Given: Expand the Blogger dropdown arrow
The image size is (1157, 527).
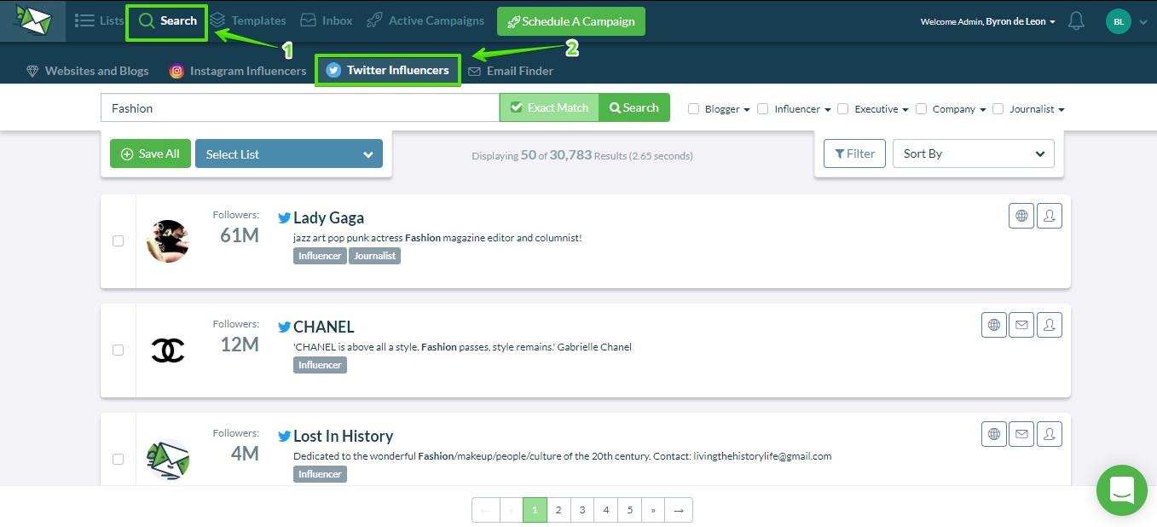Looking at the screenshot, I should coord(747,110).
